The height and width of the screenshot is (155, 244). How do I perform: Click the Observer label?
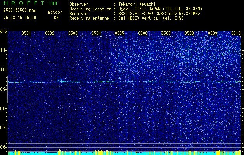coord(79,4)
